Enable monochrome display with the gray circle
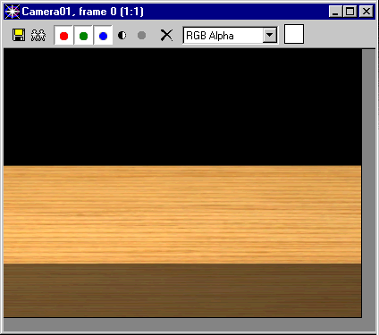Image resolution: width=379 pixels, height=335 pixels. click(x=141, y=36)
